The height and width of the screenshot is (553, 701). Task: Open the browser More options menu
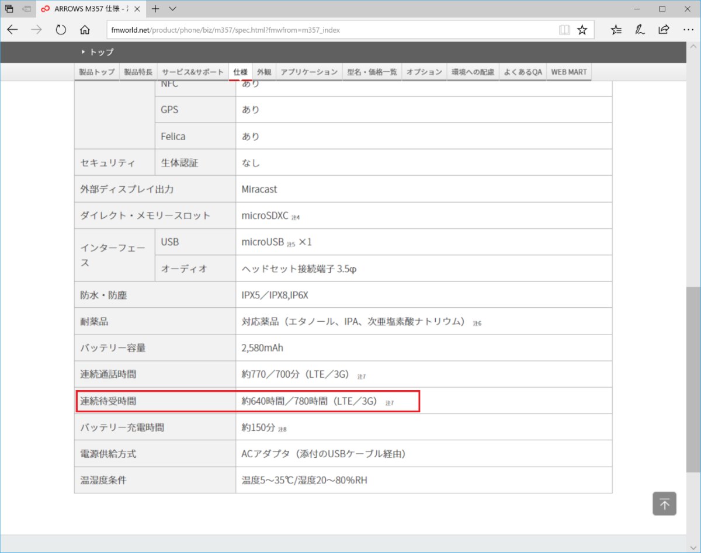tap(688, 30)
